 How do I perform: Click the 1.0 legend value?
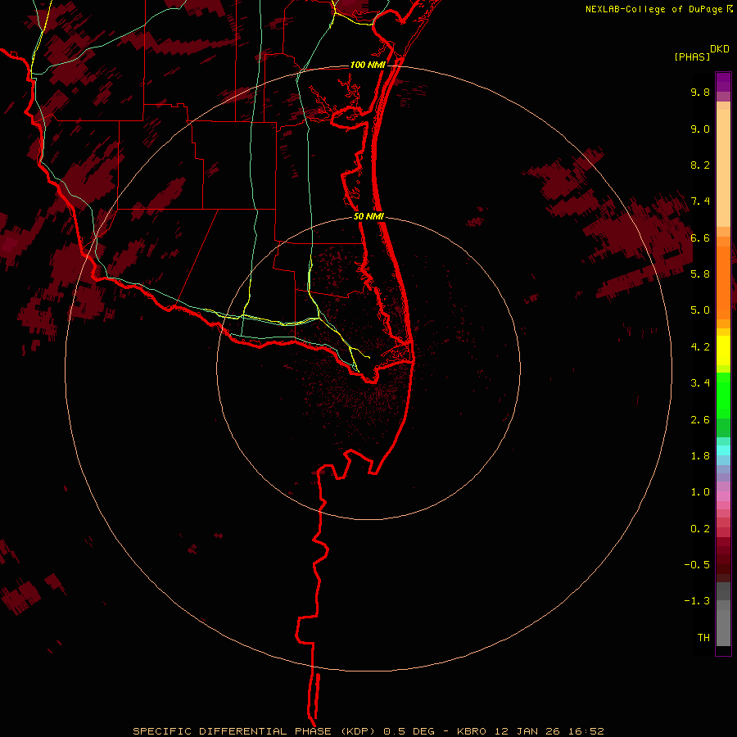point(700,492)
